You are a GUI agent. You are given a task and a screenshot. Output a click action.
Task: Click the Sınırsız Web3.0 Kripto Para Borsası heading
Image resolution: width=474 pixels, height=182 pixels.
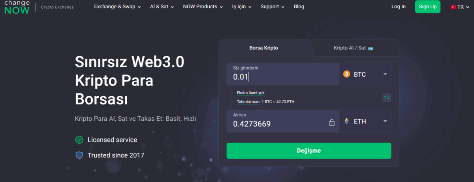click(130, 80)
